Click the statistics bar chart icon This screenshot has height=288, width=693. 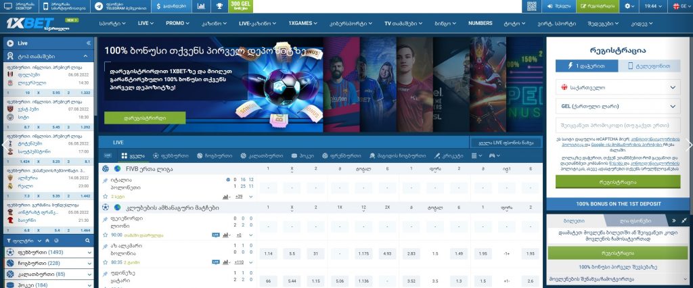[x=201, y=6]
